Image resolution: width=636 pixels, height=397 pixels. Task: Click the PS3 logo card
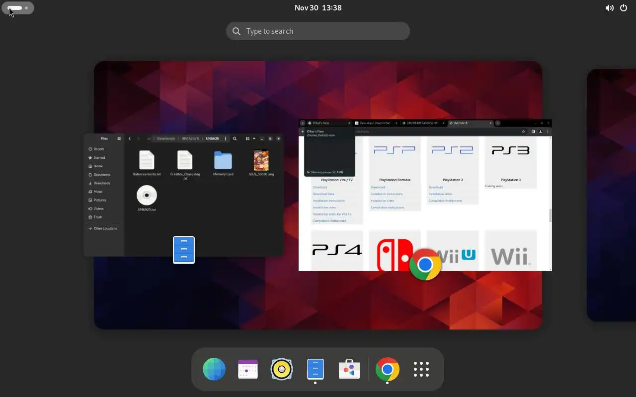pyautogui.click(x=510, y=162)
